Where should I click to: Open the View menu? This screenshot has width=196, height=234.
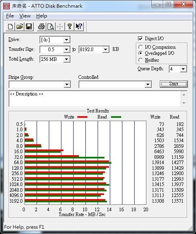click(x=25, y=16)
